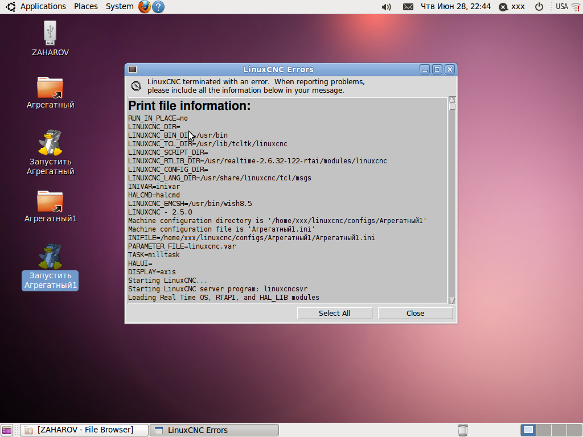Open the trash icon in bottom panel
The height and width of the screenshot is (437, 583).
(462, 430)
